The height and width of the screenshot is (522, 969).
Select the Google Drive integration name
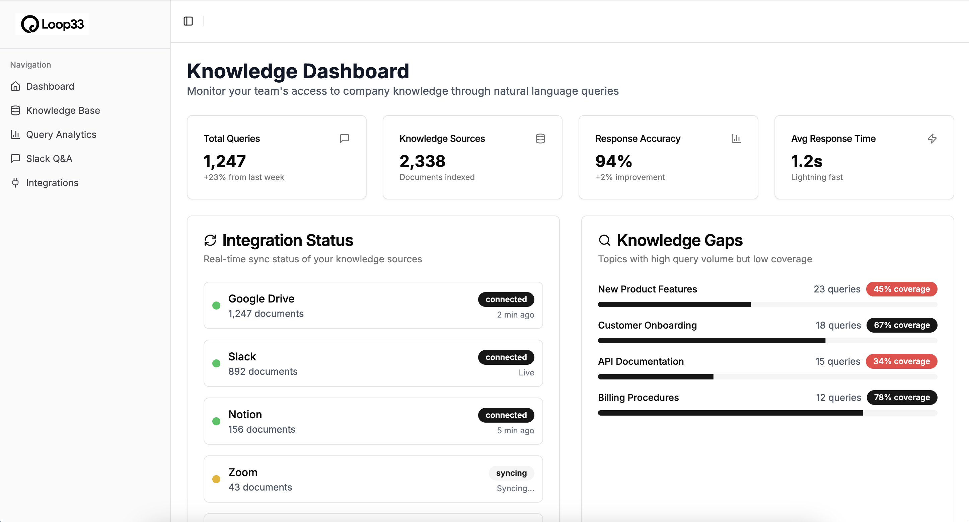(x=261, y=299)
